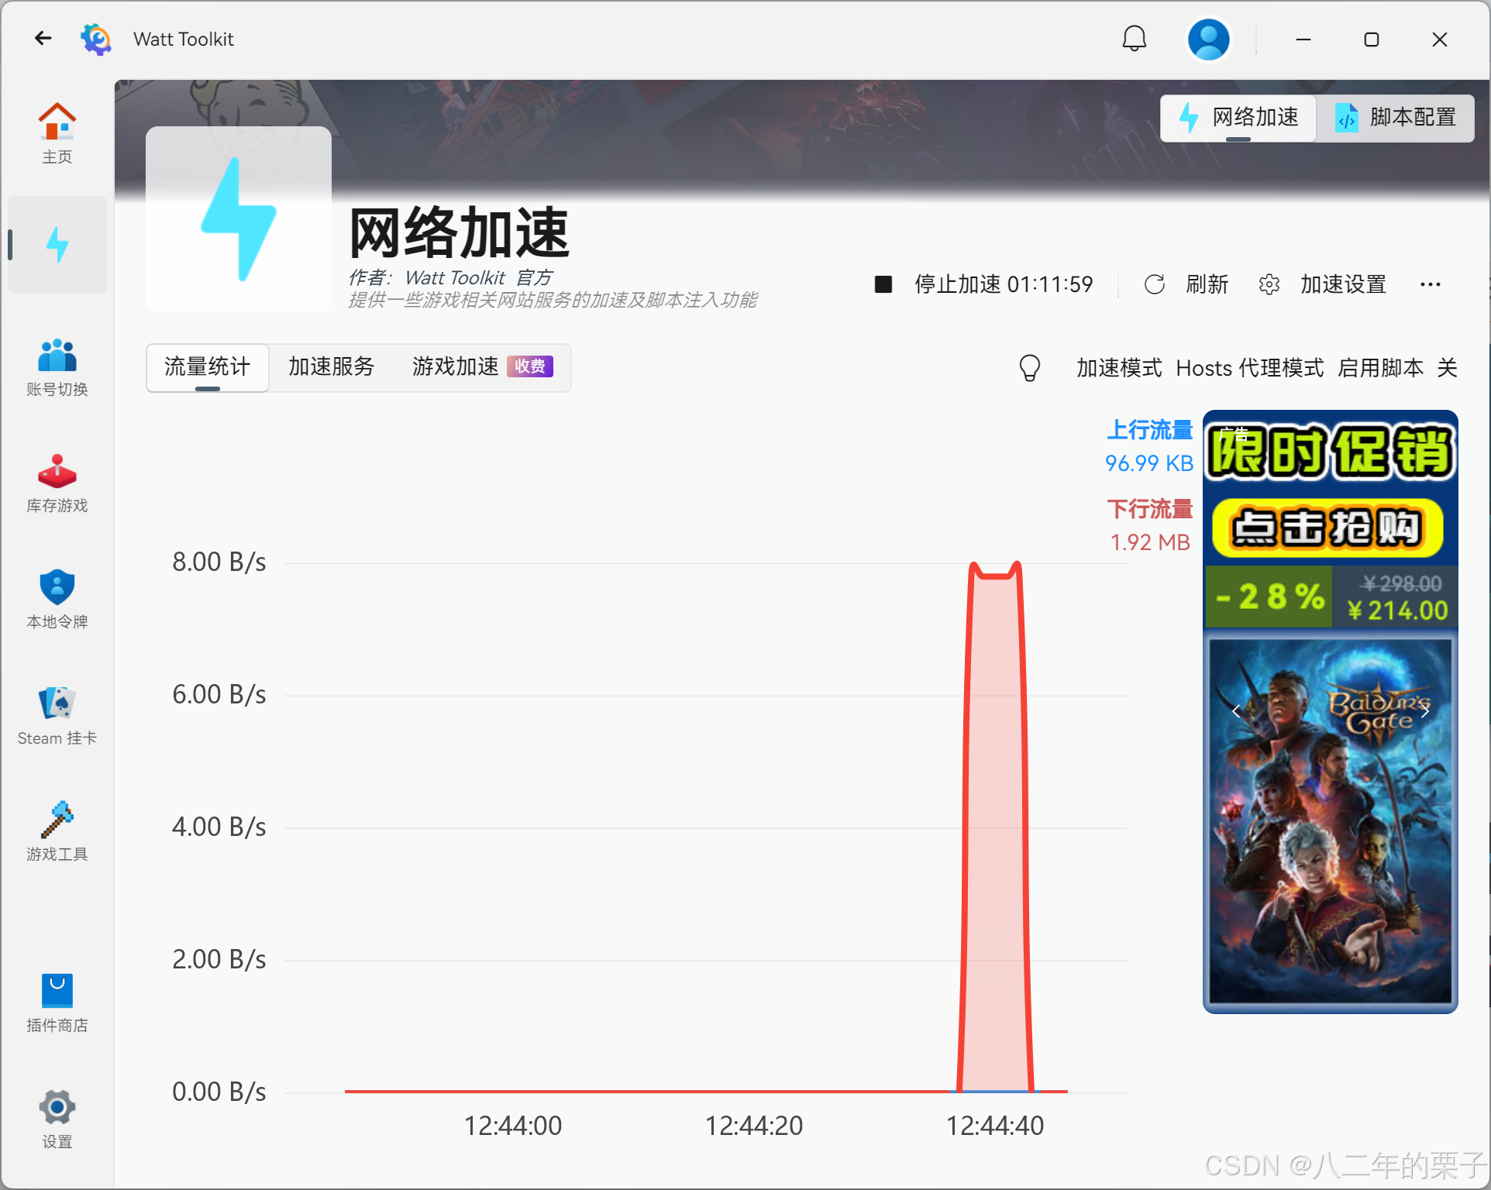Image resolution: width=1491 pixels, height=1190 pixels.
Task: Click the 4.00 B/s axis label
Action: tap(219, 827)
